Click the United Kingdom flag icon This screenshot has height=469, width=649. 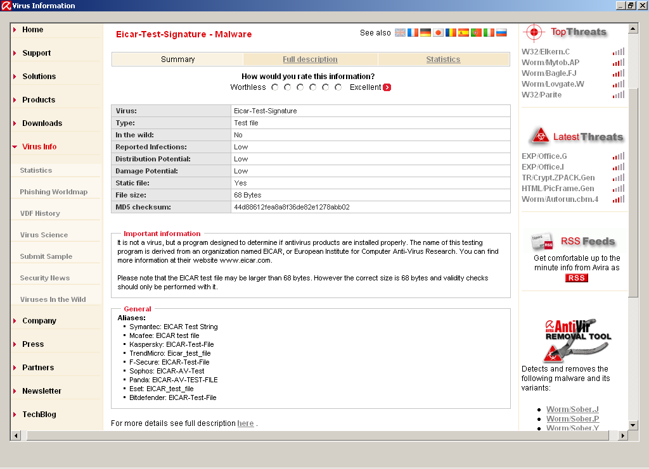401,33
